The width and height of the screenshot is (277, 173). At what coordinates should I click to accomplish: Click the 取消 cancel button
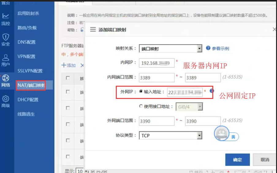point(264,160)
